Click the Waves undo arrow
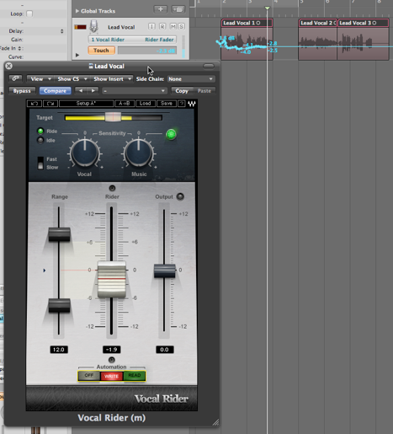The width and height of the screenshot is (393, 434). tap(35, 104)
